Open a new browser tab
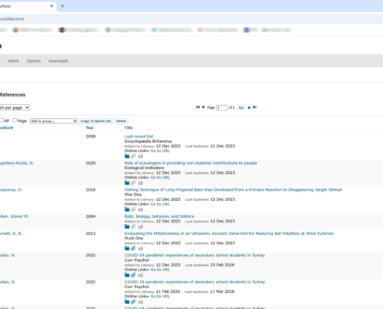This screenshot has height=309, width=383. click(62, 6)
